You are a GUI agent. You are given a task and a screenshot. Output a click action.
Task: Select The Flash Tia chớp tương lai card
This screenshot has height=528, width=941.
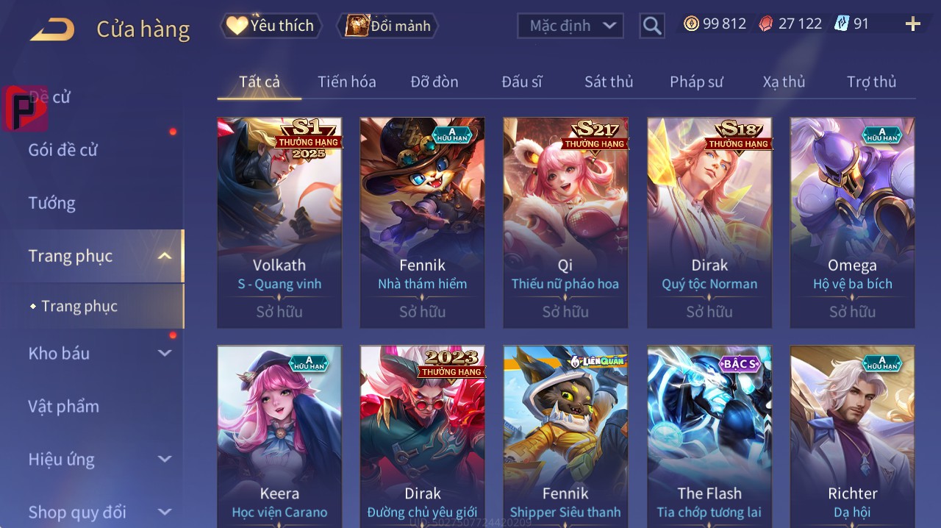tap(709, 437)
